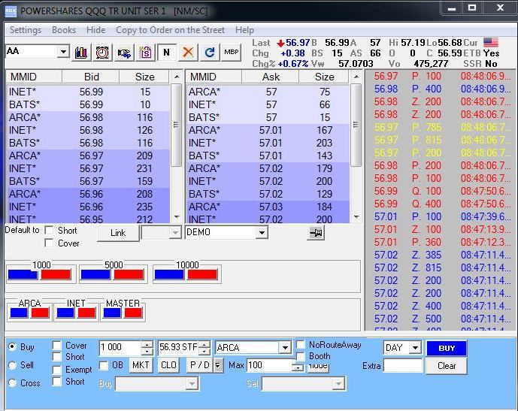Open the Hide menu

point(95,30)
